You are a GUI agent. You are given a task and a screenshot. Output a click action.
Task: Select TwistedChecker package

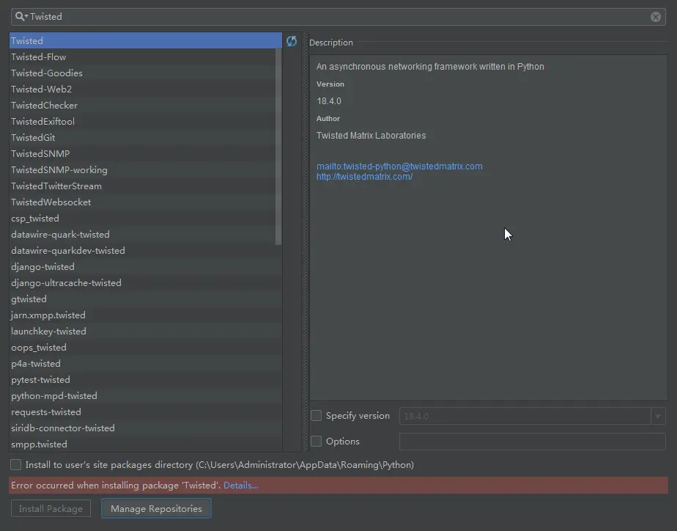[146, 106]
